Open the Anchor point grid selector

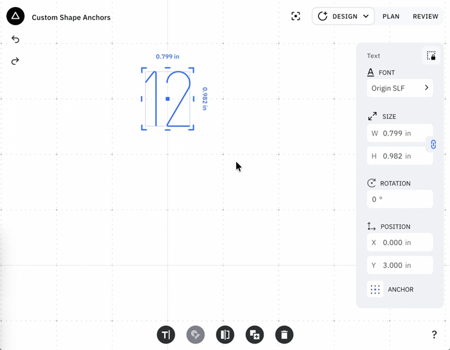point(375,290)
